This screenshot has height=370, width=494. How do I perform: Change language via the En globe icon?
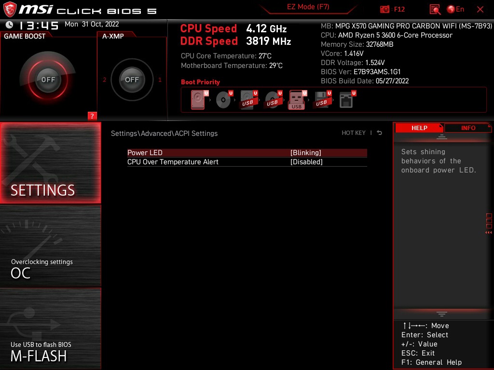(x=455, y=10)
